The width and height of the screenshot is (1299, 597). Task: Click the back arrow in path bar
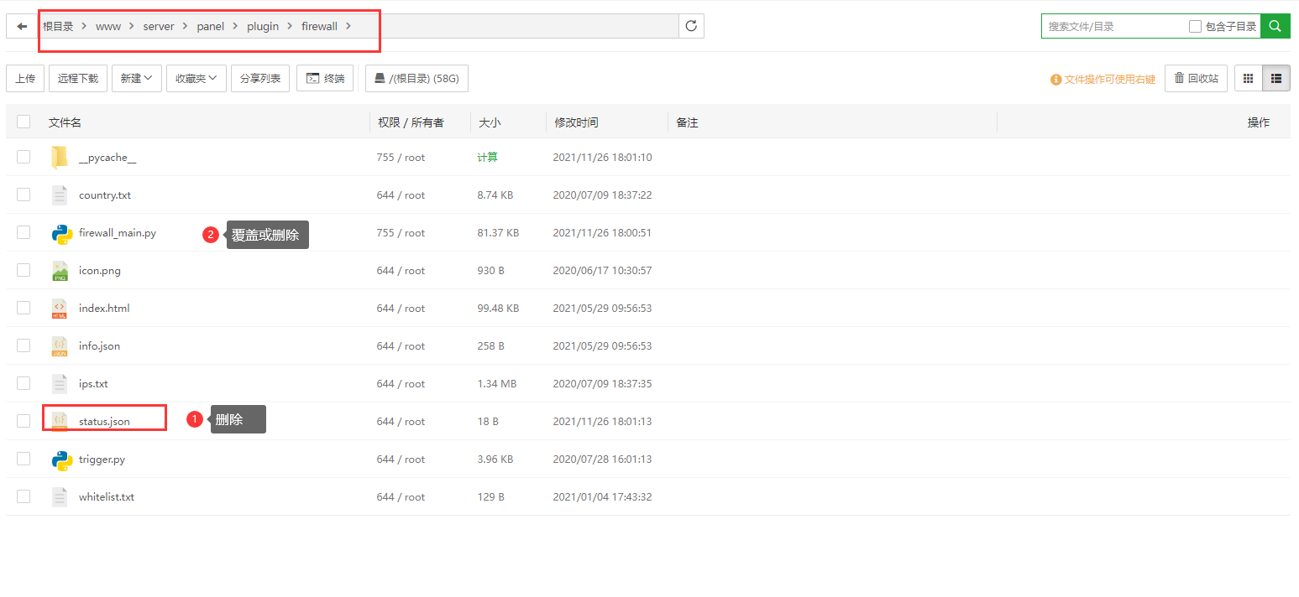click(x=22, y=26)
